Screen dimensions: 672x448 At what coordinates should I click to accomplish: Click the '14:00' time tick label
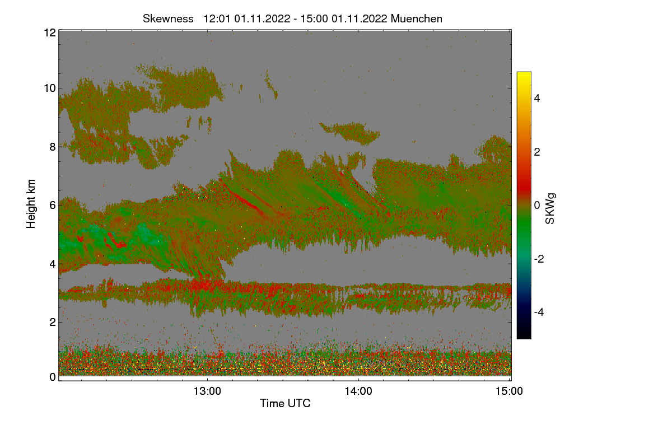(x=358, y=392)
